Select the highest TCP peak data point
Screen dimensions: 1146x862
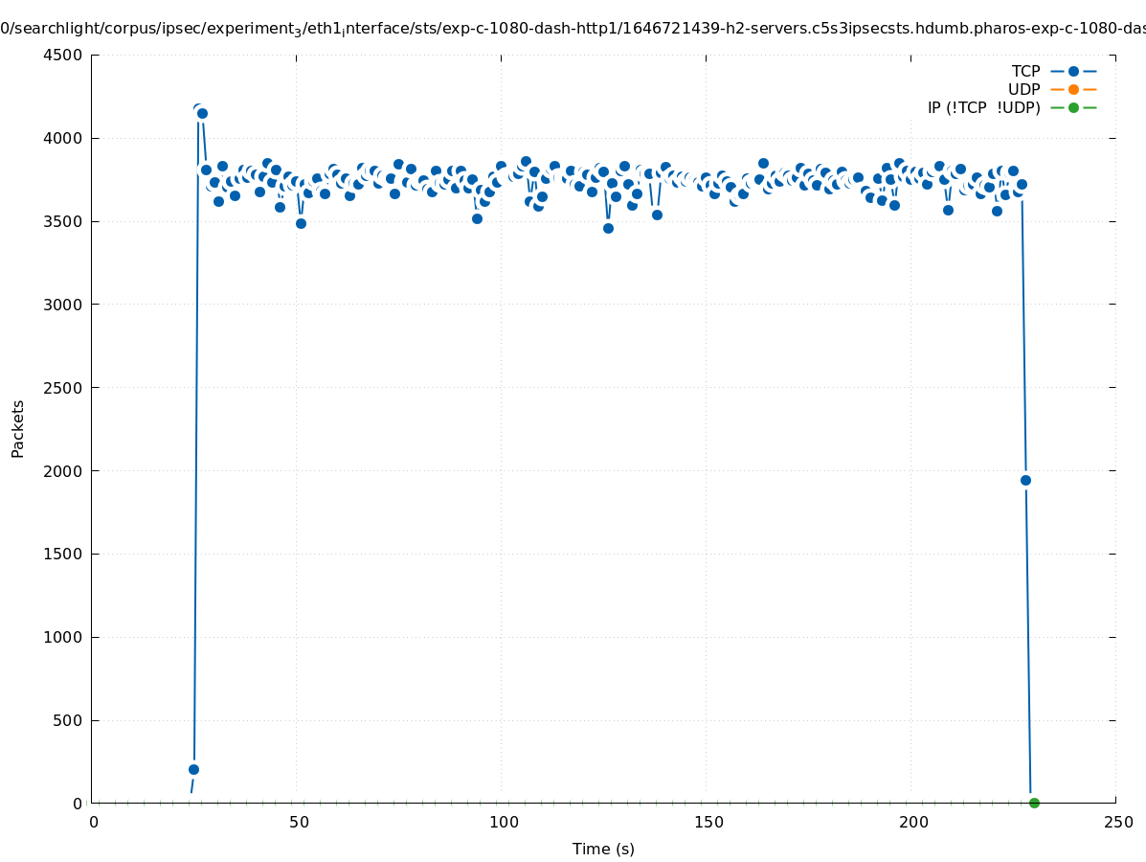(x=198, y=110)
